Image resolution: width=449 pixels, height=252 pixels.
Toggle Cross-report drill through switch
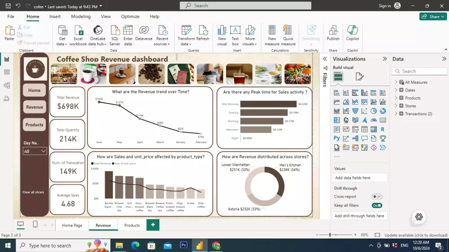tap(377, 196)
